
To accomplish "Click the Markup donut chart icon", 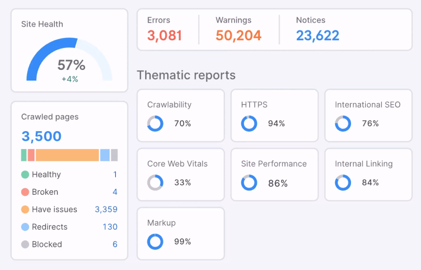I will [x=155, y=242].
